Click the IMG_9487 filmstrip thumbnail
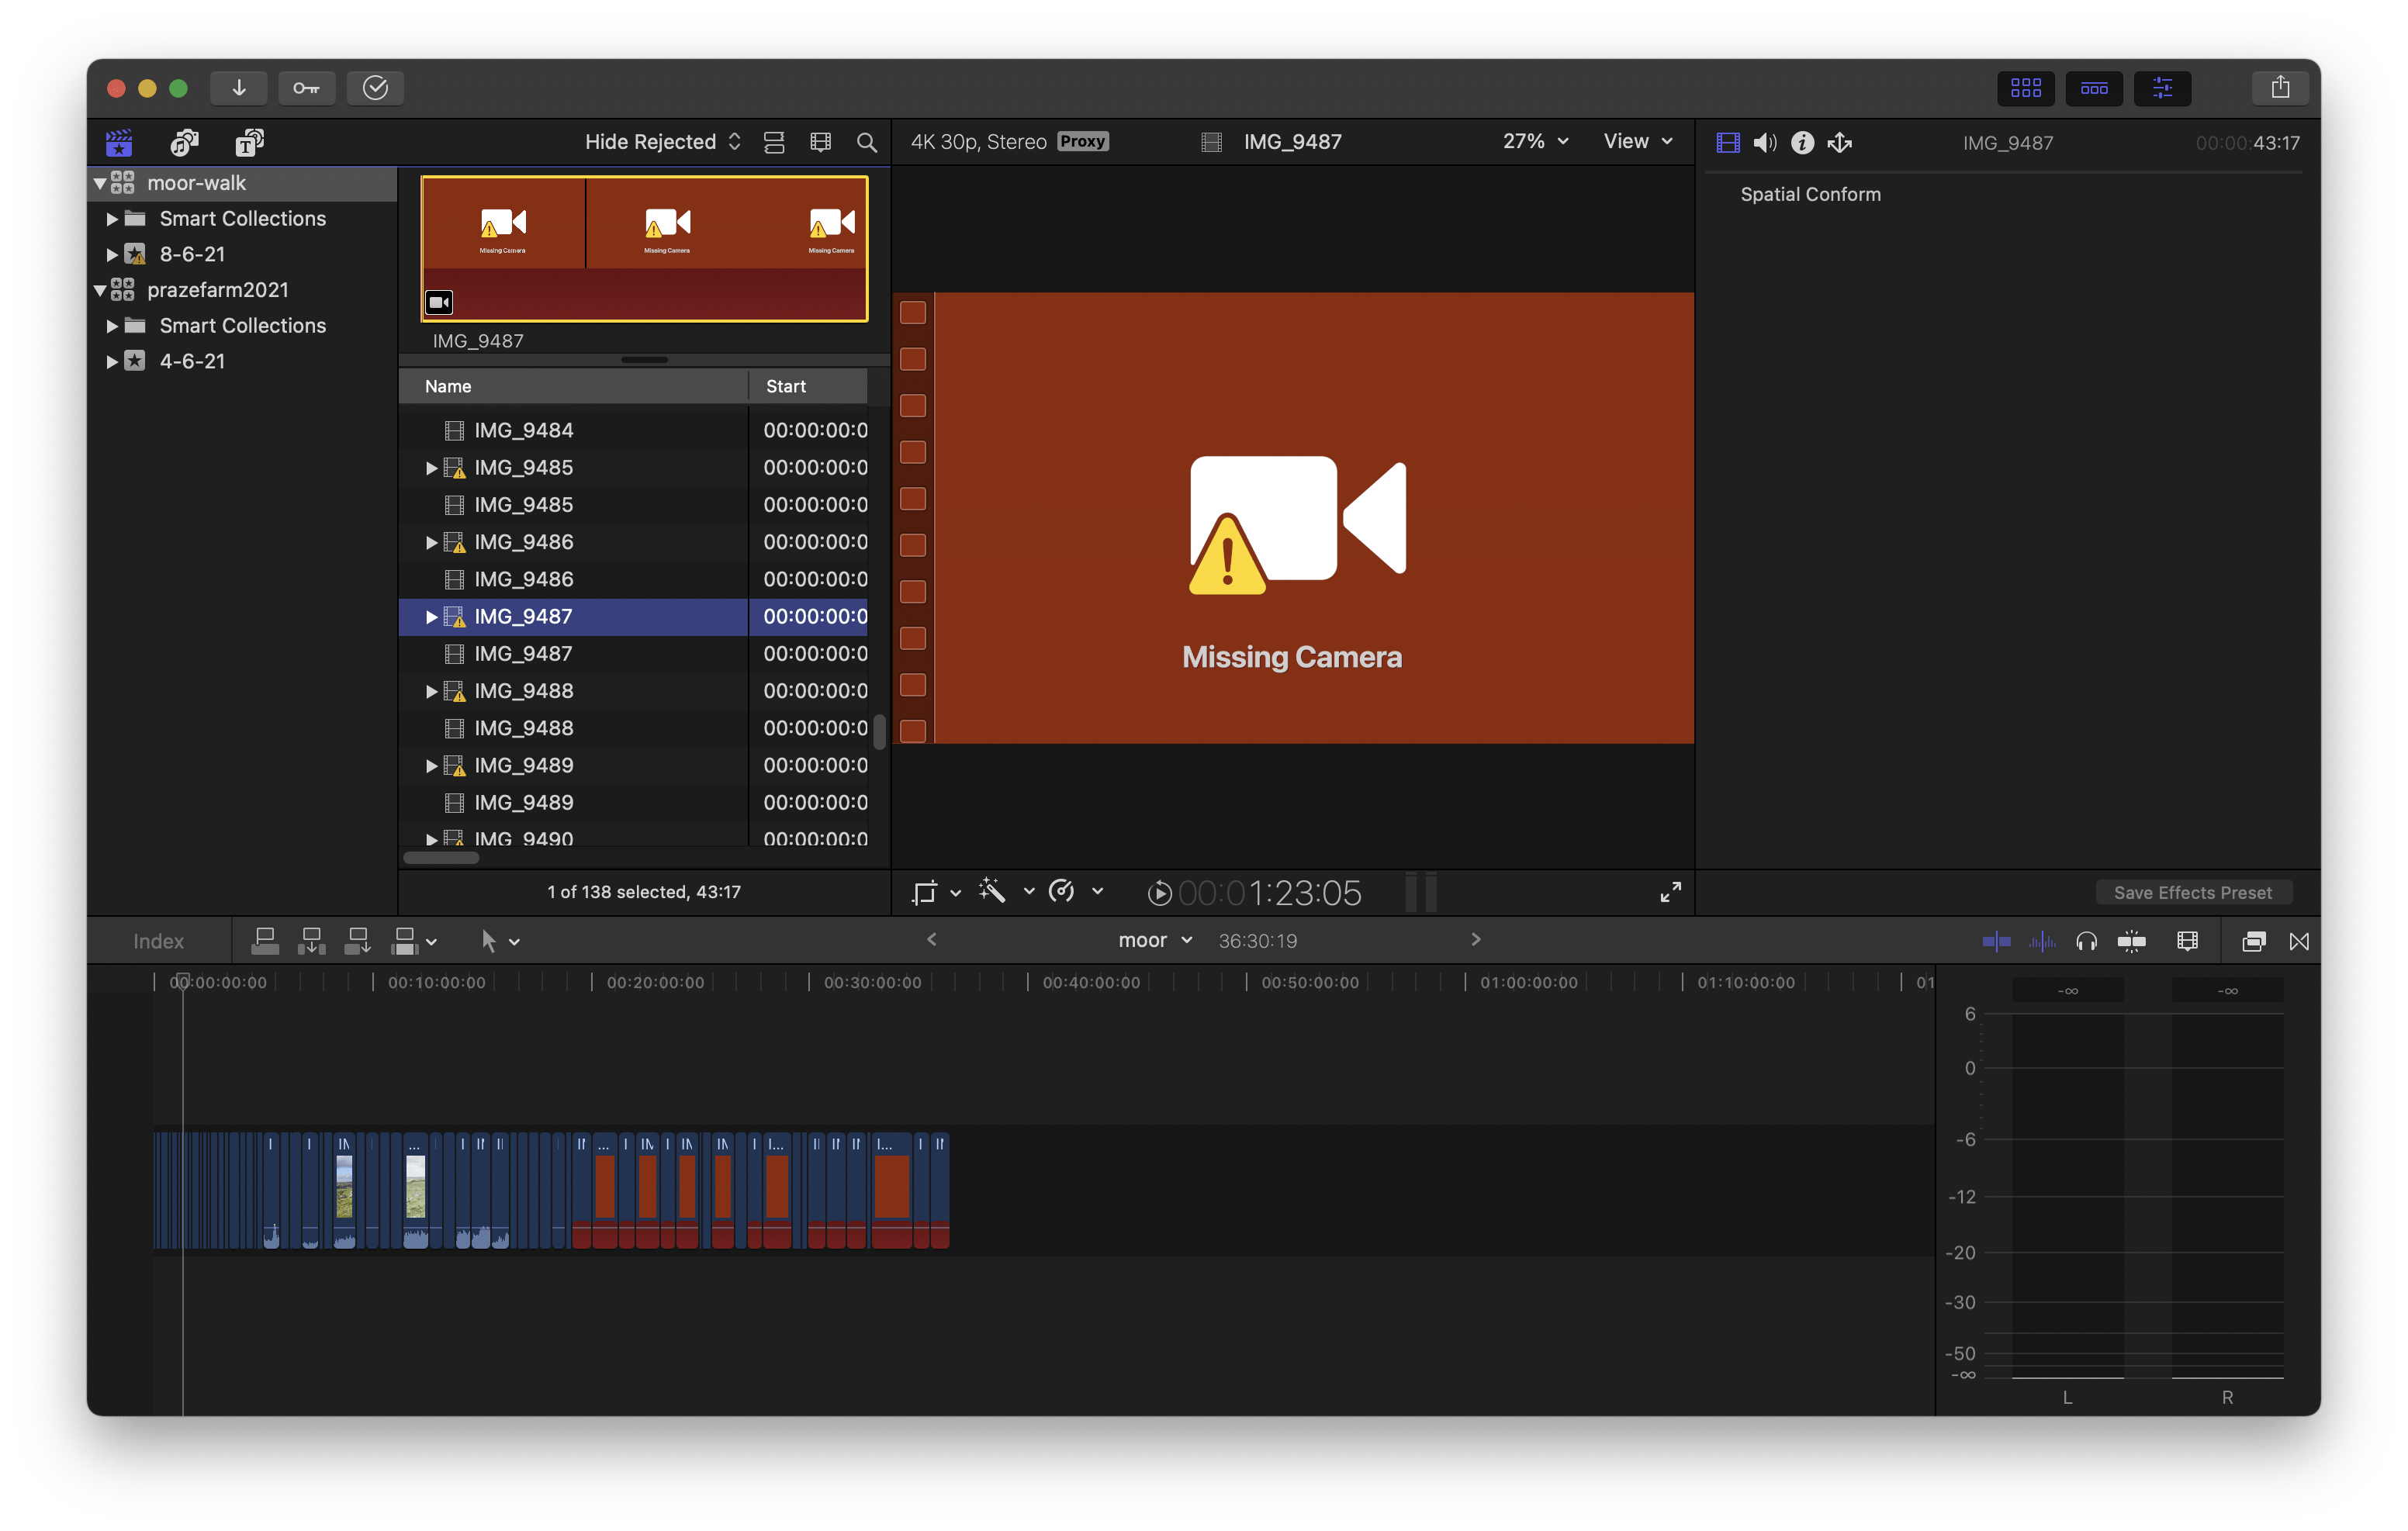2408x1531 pixels. coord(644,248)
